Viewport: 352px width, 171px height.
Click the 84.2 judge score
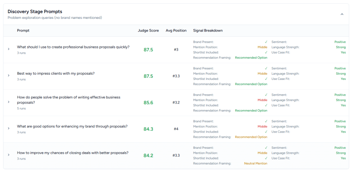(148, 155)
